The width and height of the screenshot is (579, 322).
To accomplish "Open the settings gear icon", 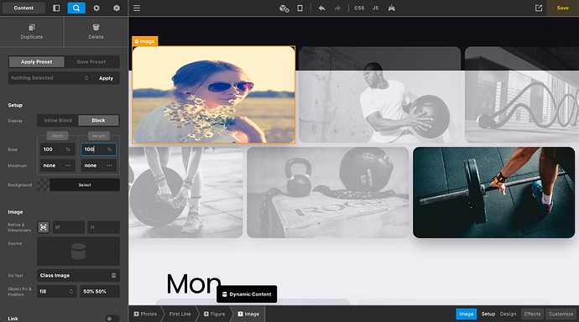I will pos(96,8).
